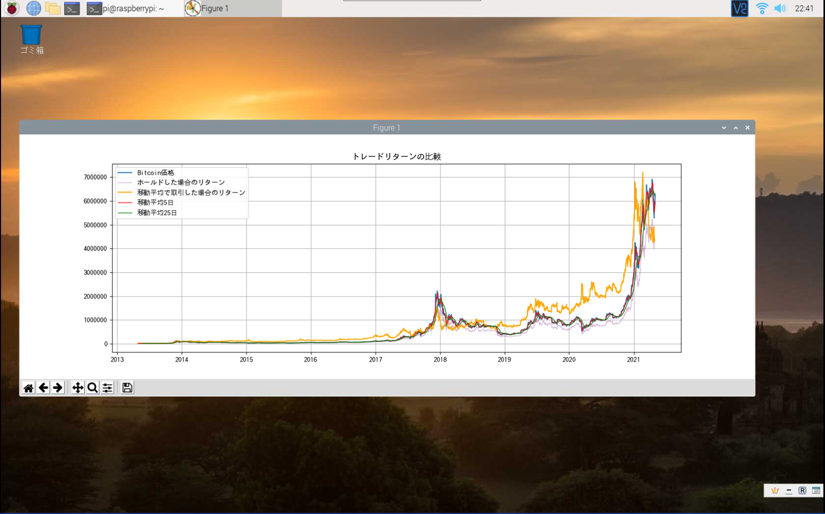Click the 2018 x-axis label
Image resolution: width=825 pixels, height=514 pixels.
pyautogui.click(x=440, y=360)
